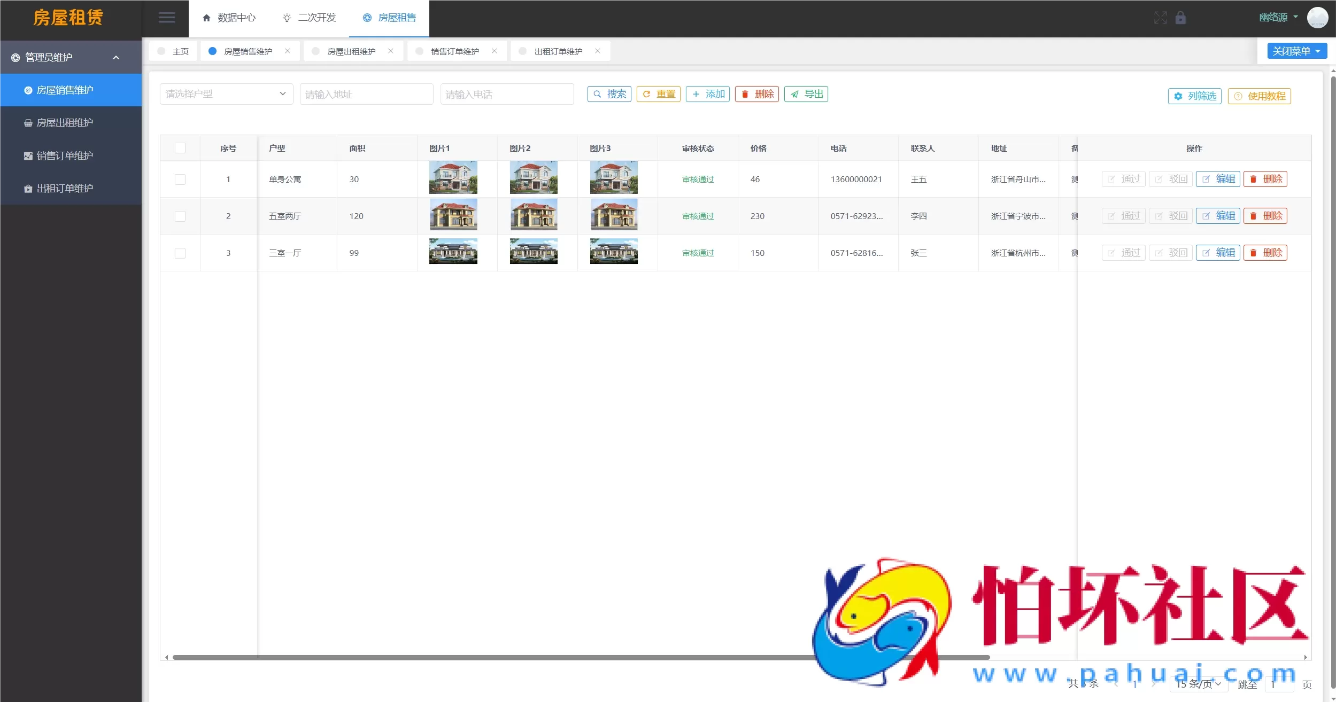Check the checkbox for the 单身公寓 row
The height and width of the screenshot is (702, 1336).
point(180,179)
